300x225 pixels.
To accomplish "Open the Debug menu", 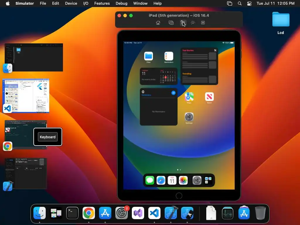I will click(x=122, y=4).
